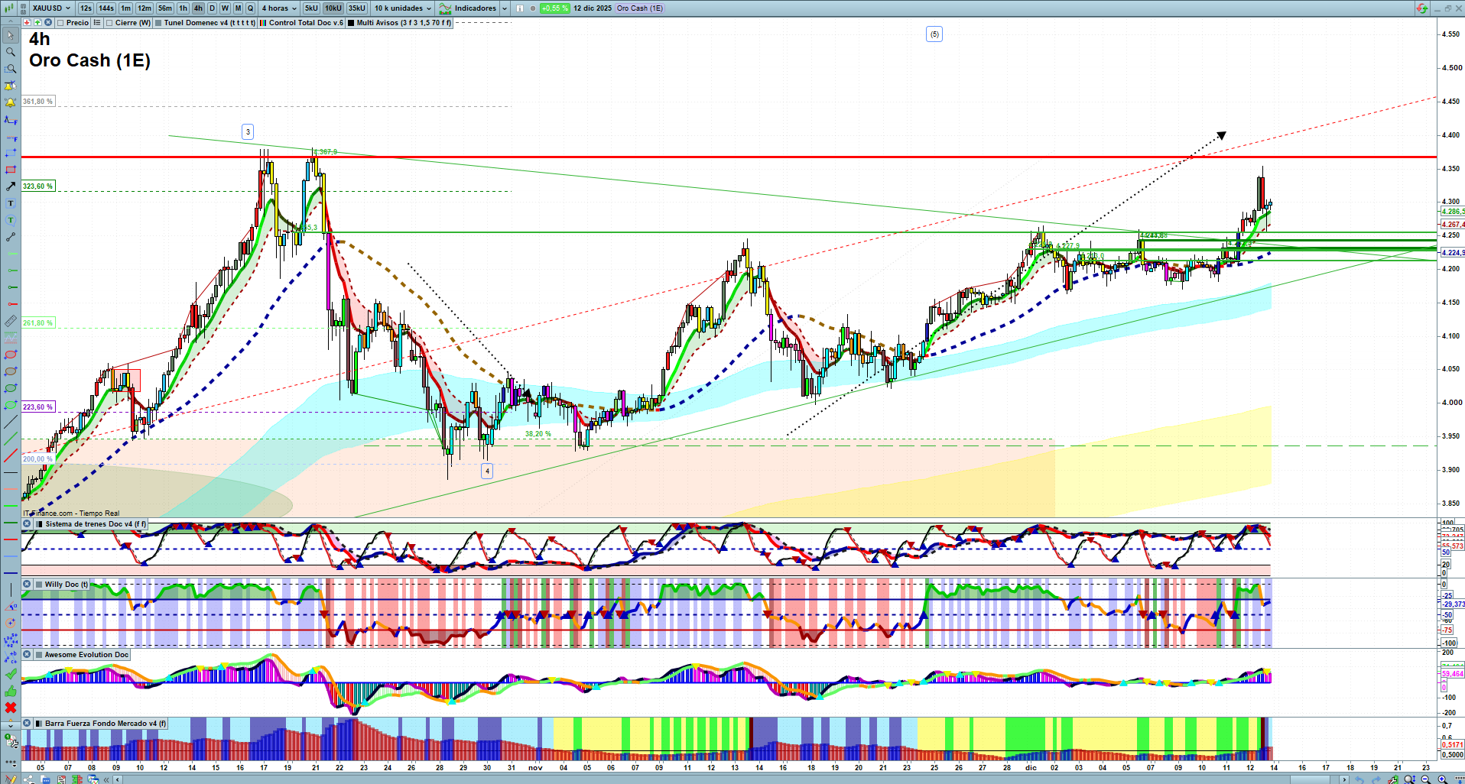Switch to 1h timeframe
Screen dimensions: 1465x784
(x=184, y=8)
